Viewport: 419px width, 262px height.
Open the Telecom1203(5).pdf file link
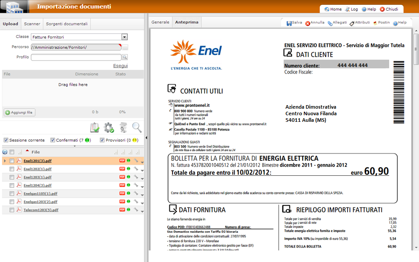41,210
